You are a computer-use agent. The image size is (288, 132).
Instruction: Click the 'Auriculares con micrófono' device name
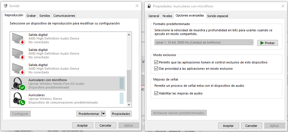tap(48, 80)
